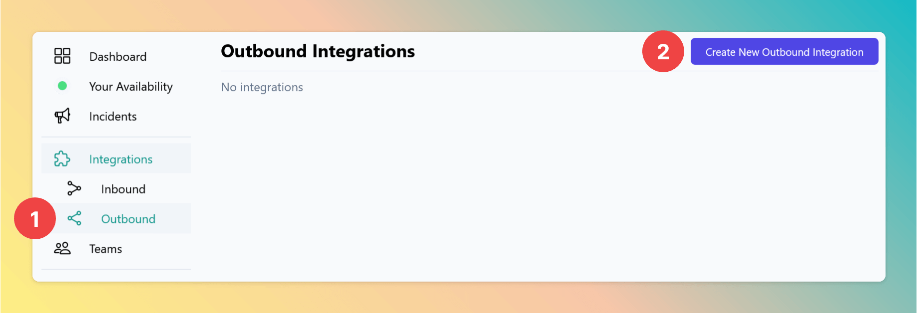917x313 pixels.
Task: Click the Integrations puzzle piece icon
Action: [x=62, y=159]
